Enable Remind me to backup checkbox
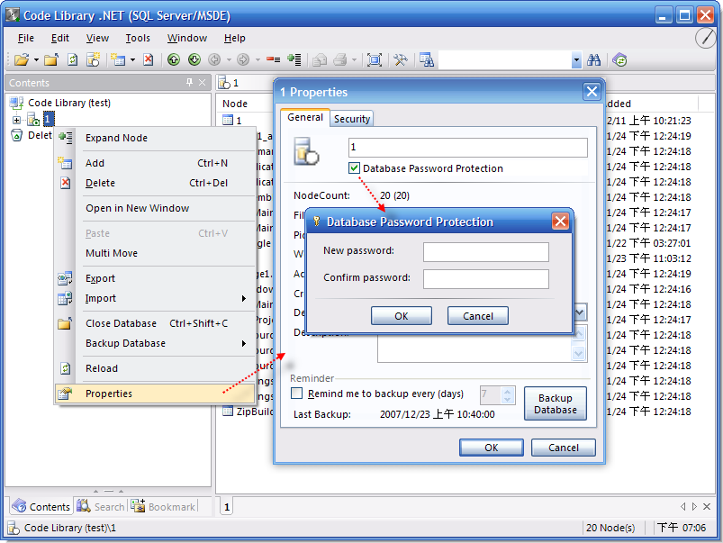 point(297,393)
